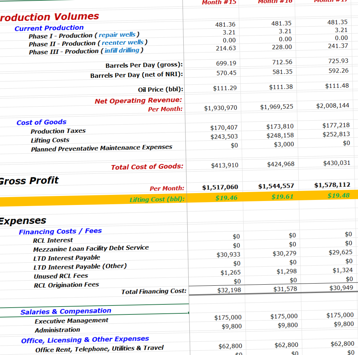Click total financing cell $32,198

[229, 290]
